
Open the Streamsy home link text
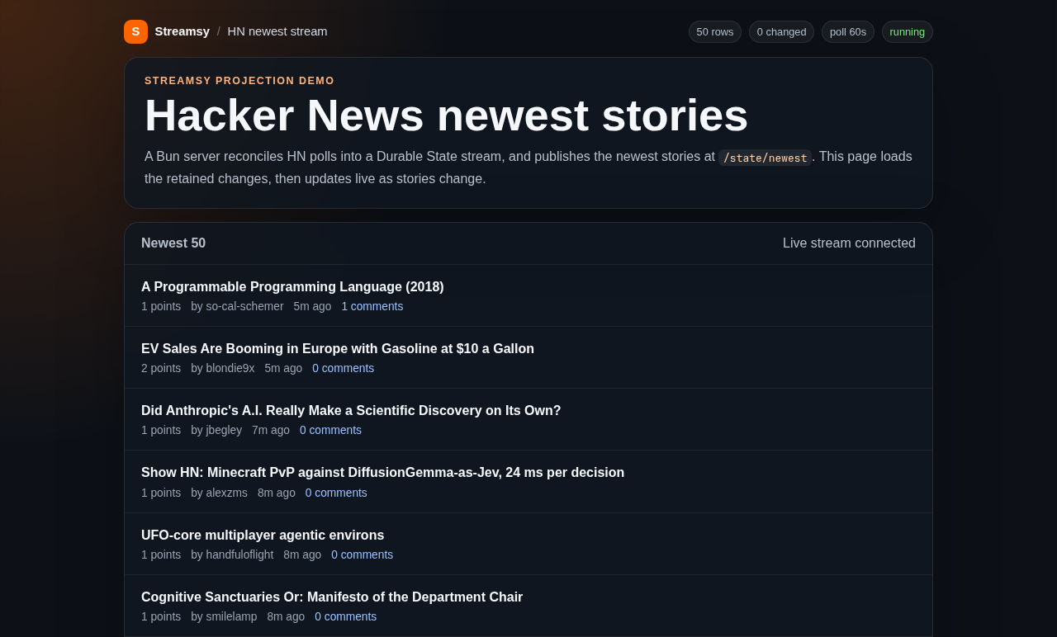tap(182, 31)
